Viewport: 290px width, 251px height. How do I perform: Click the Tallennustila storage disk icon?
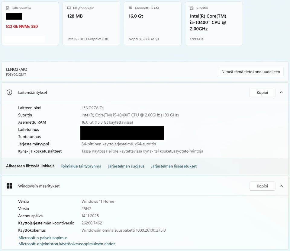pyautogui.click(x=8, y=8)
